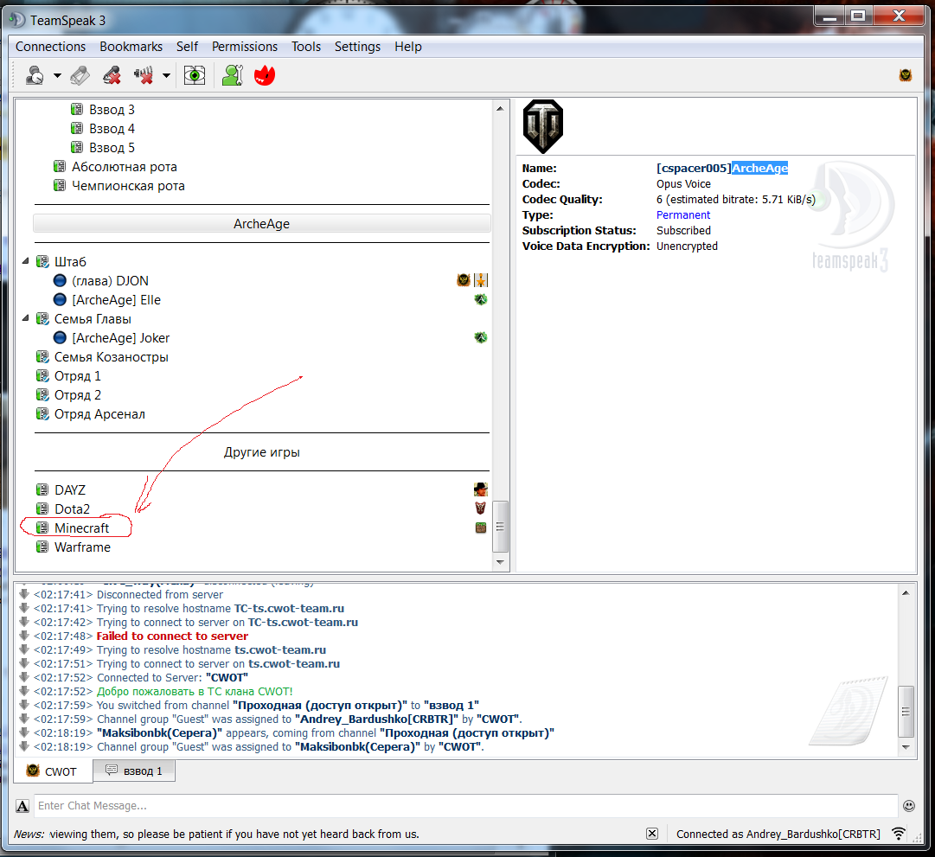Click the Disconnect from server toolbar icon

point(112,76)
